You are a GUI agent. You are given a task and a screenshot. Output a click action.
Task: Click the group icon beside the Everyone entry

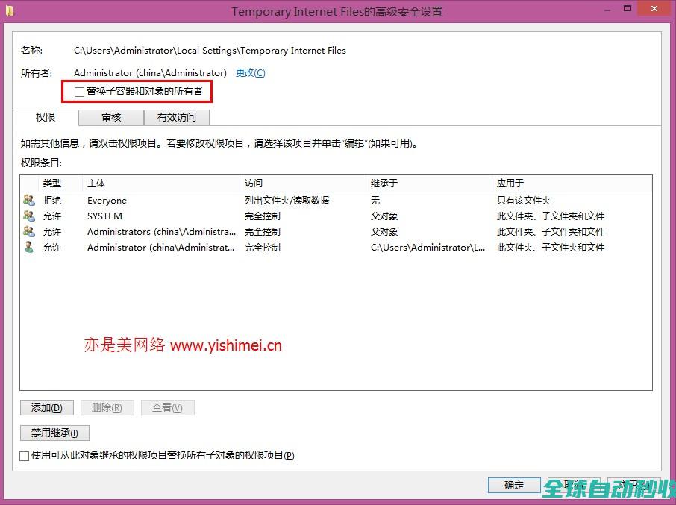(29, 200)
